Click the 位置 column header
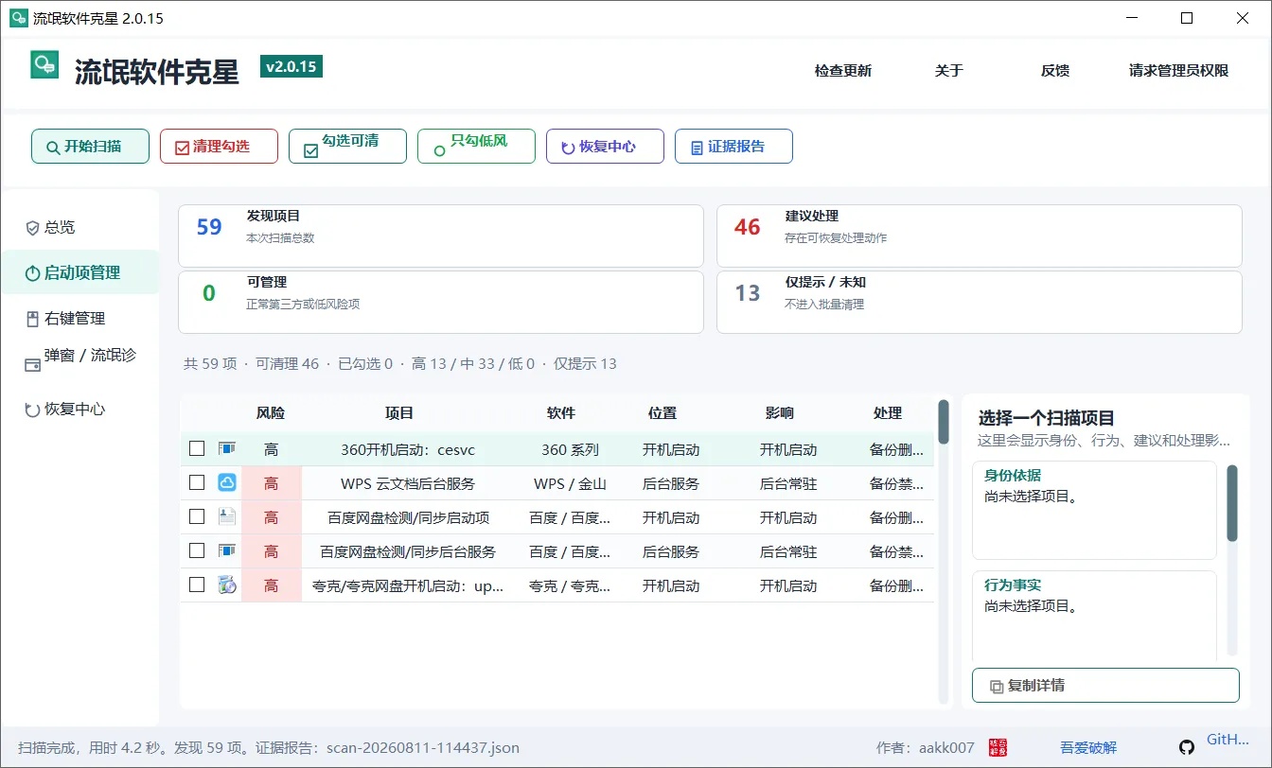Viewport: 1272px width, 768px height. click(x=662, y=413)
